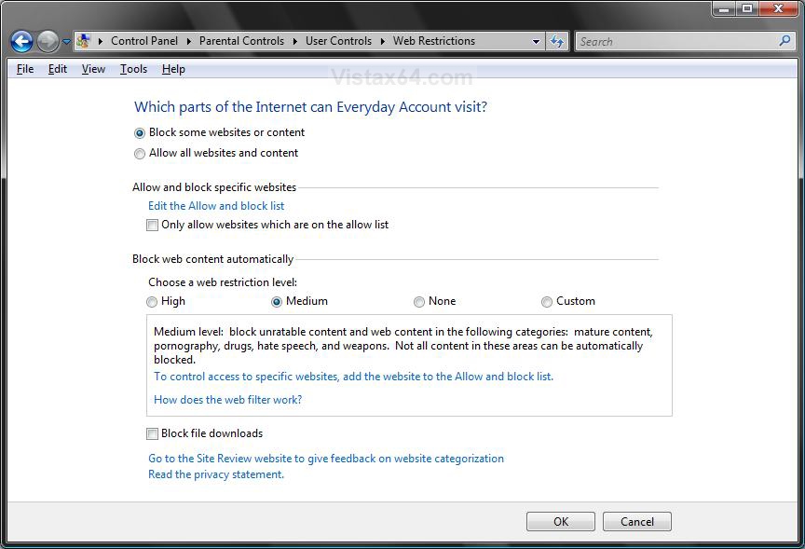
Task: Open the View menu
Action: tap(93, 69)
